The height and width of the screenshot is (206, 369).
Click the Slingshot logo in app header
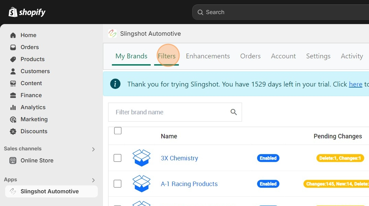pos(112,33)
